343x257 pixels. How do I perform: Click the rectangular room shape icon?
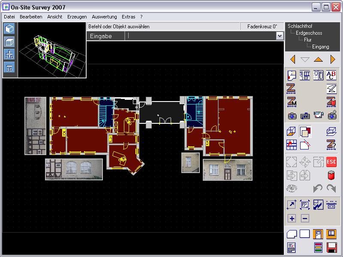pyautogui.click(x=305, y=233)
